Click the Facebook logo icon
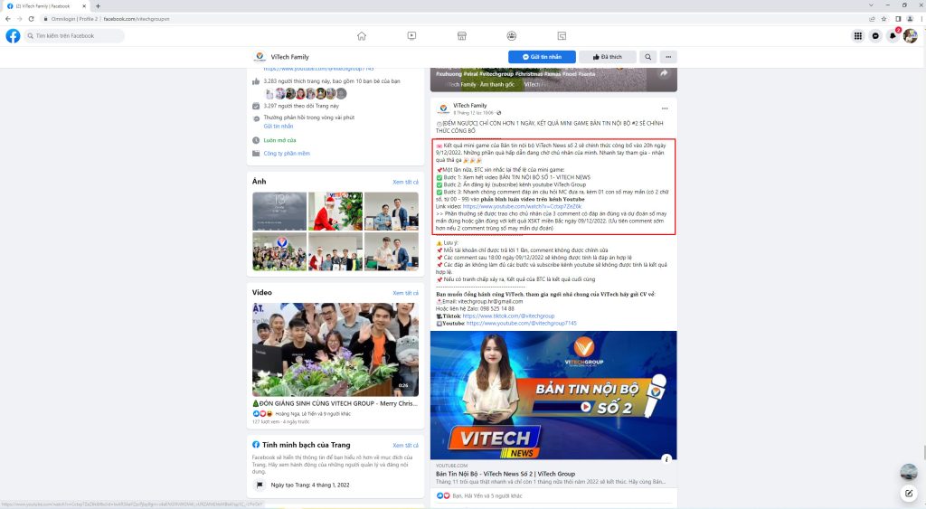This screenshot has width=926, height=509. point(13,36)
